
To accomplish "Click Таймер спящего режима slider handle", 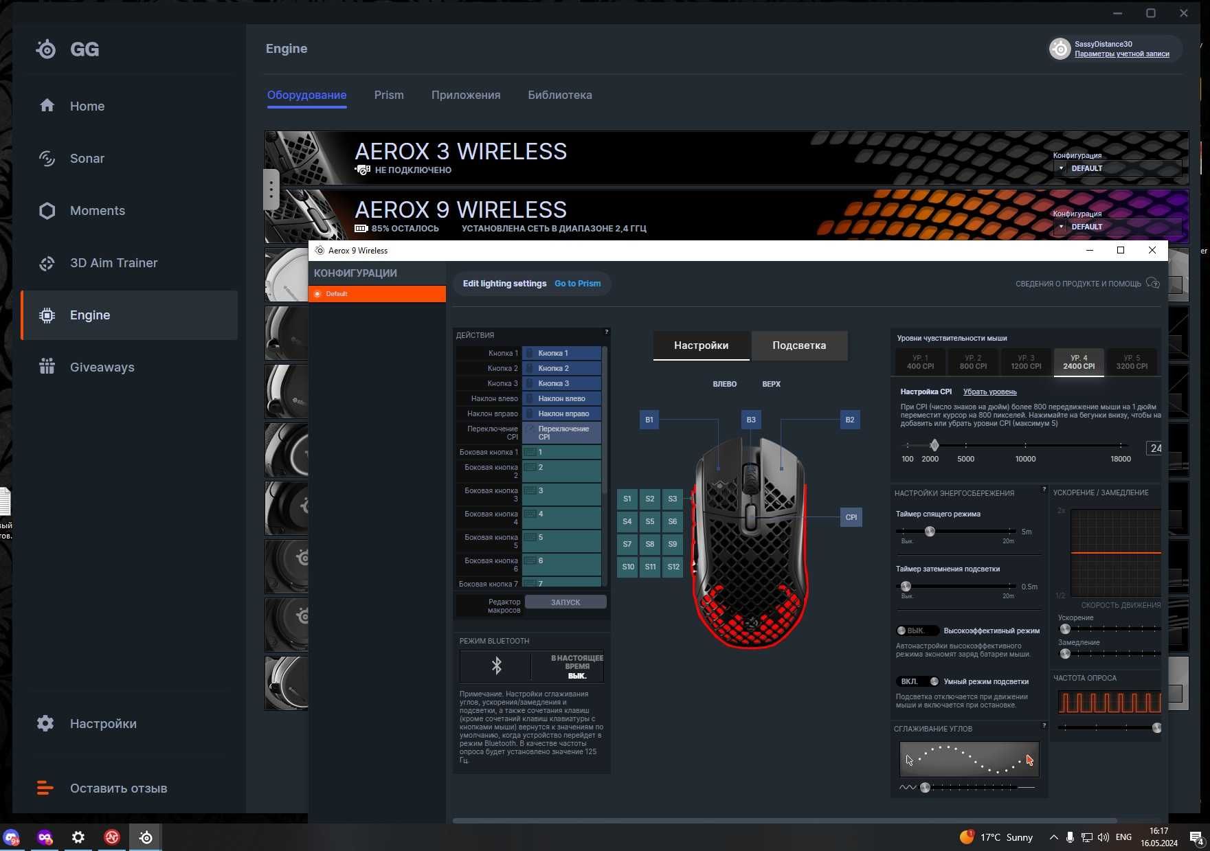I will tap(930, 531).
